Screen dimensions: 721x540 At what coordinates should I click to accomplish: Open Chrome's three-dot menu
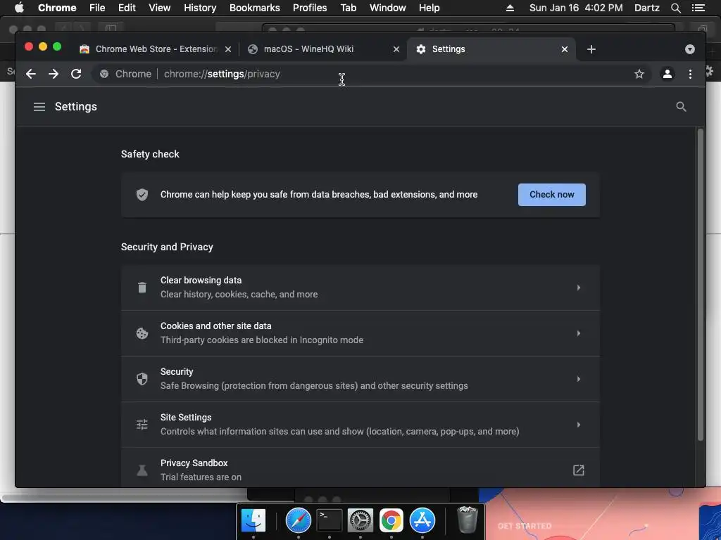690,74
